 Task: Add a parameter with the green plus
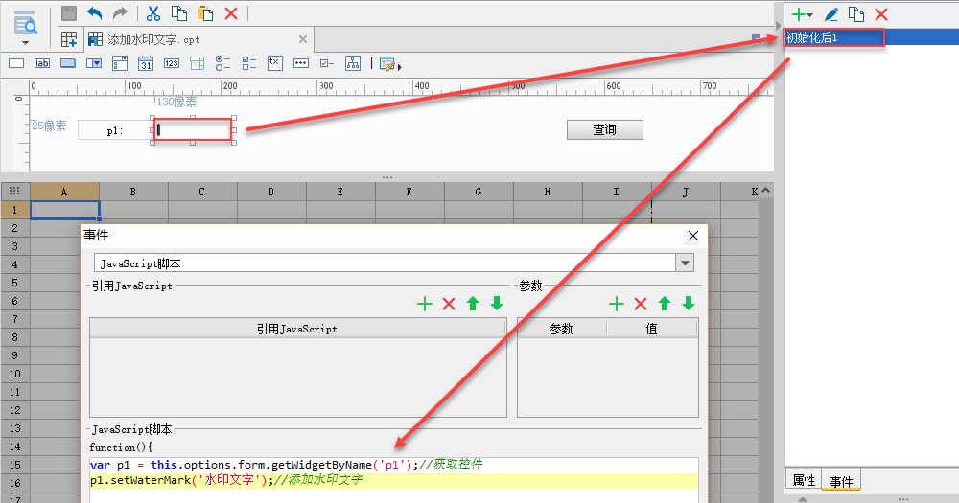617,304
